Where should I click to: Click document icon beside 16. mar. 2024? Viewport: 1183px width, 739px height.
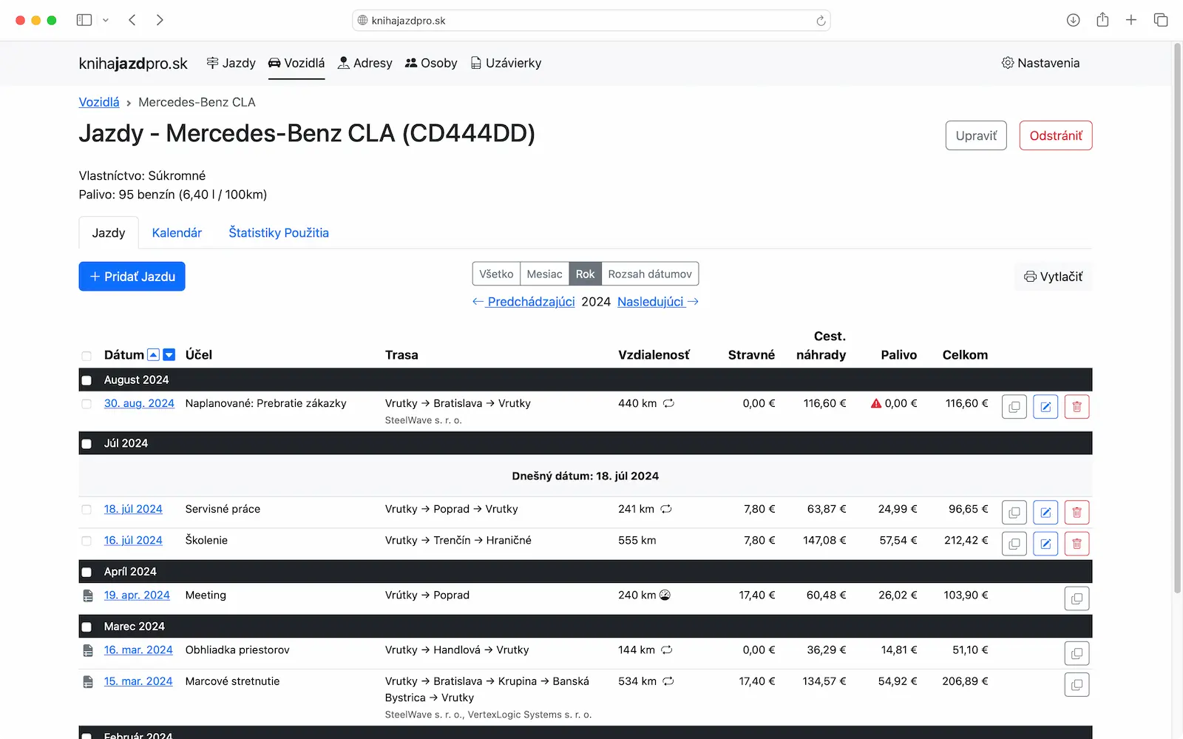tap(88, 650)
